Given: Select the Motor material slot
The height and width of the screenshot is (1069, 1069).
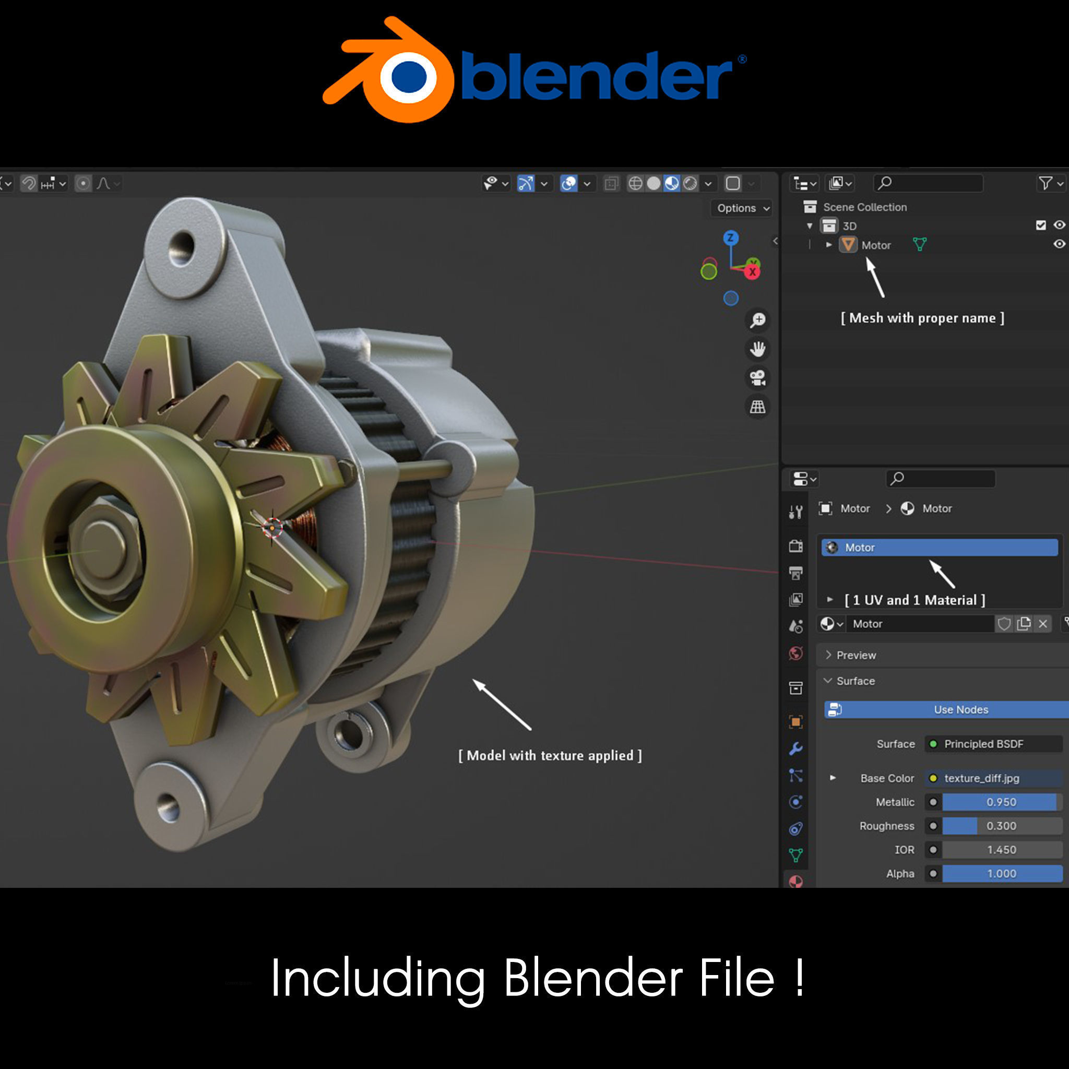Looking at the screenshot, I should [940, 547].
